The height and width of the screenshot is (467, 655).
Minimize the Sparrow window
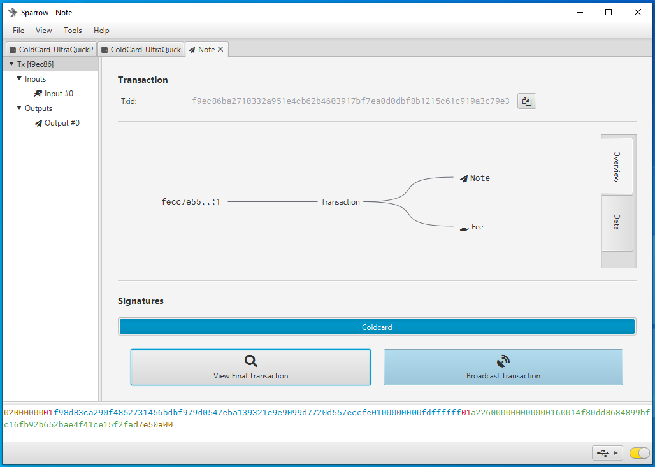(579, 13)
